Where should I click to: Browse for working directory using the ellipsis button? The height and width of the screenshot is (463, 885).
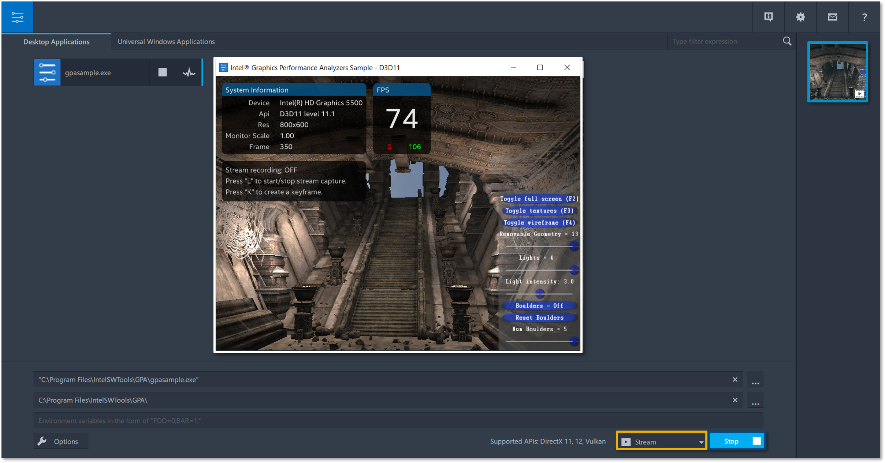click(755, 401)
